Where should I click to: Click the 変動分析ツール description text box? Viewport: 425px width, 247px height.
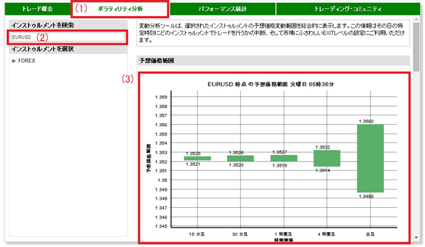tap(273, 33)
